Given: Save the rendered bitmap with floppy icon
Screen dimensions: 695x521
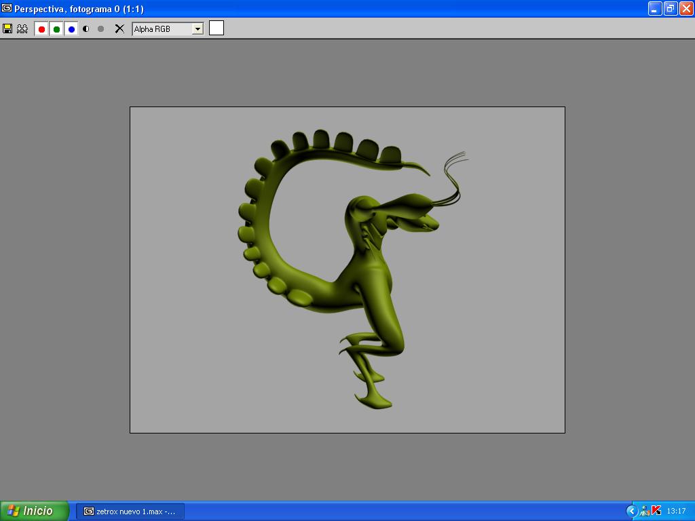Looking at the screenshot, I should (x=7, y=28).
